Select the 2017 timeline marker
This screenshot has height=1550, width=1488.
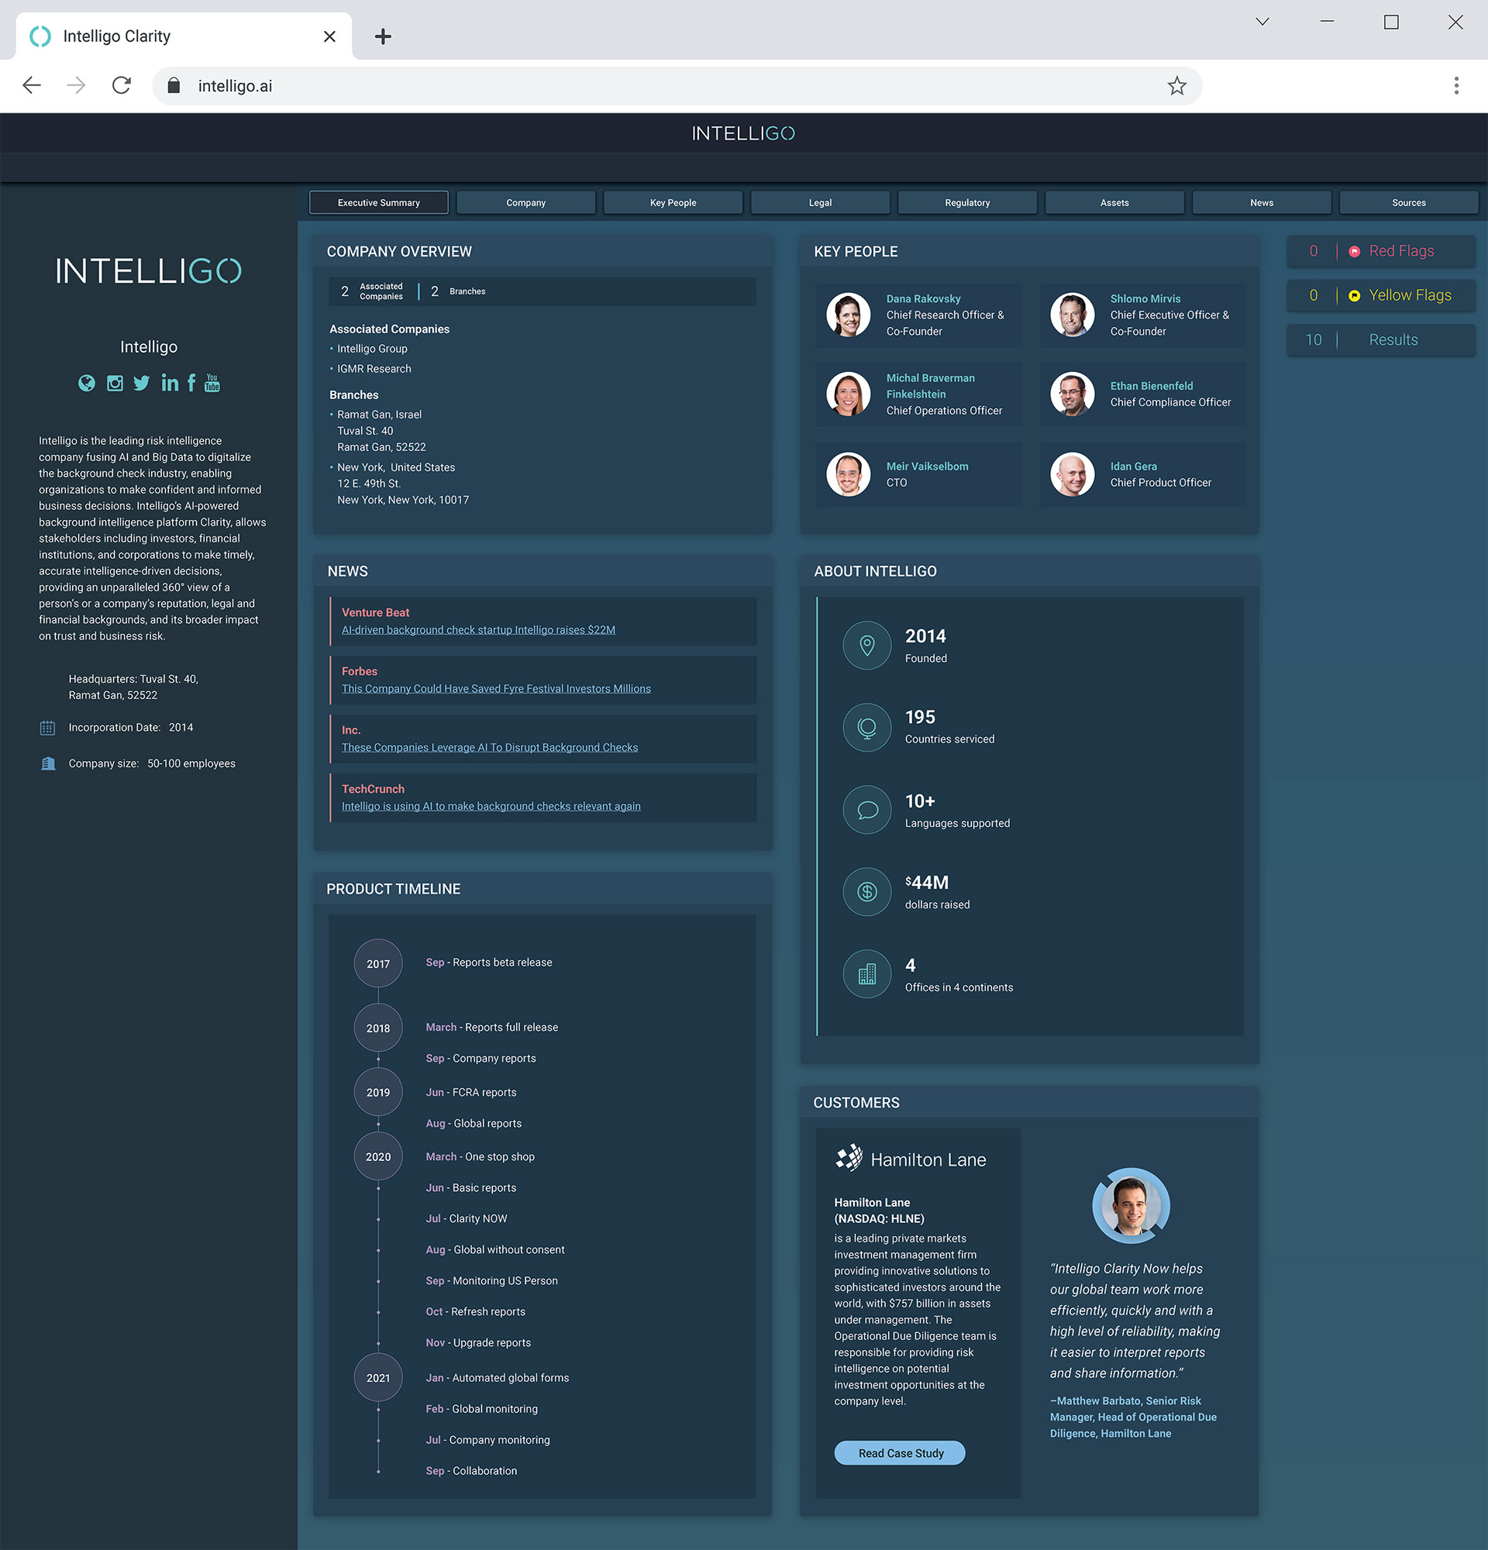378,963
